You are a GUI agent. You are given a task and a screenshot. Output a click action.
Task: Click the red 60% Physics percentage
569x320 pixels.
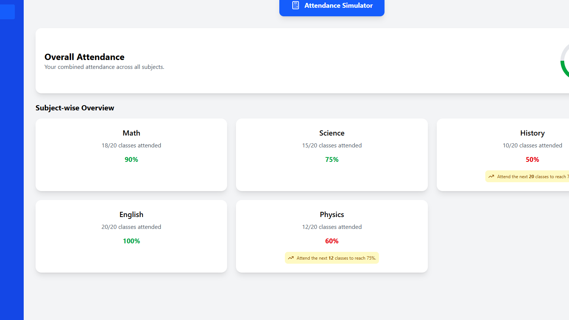coord(332,241)
